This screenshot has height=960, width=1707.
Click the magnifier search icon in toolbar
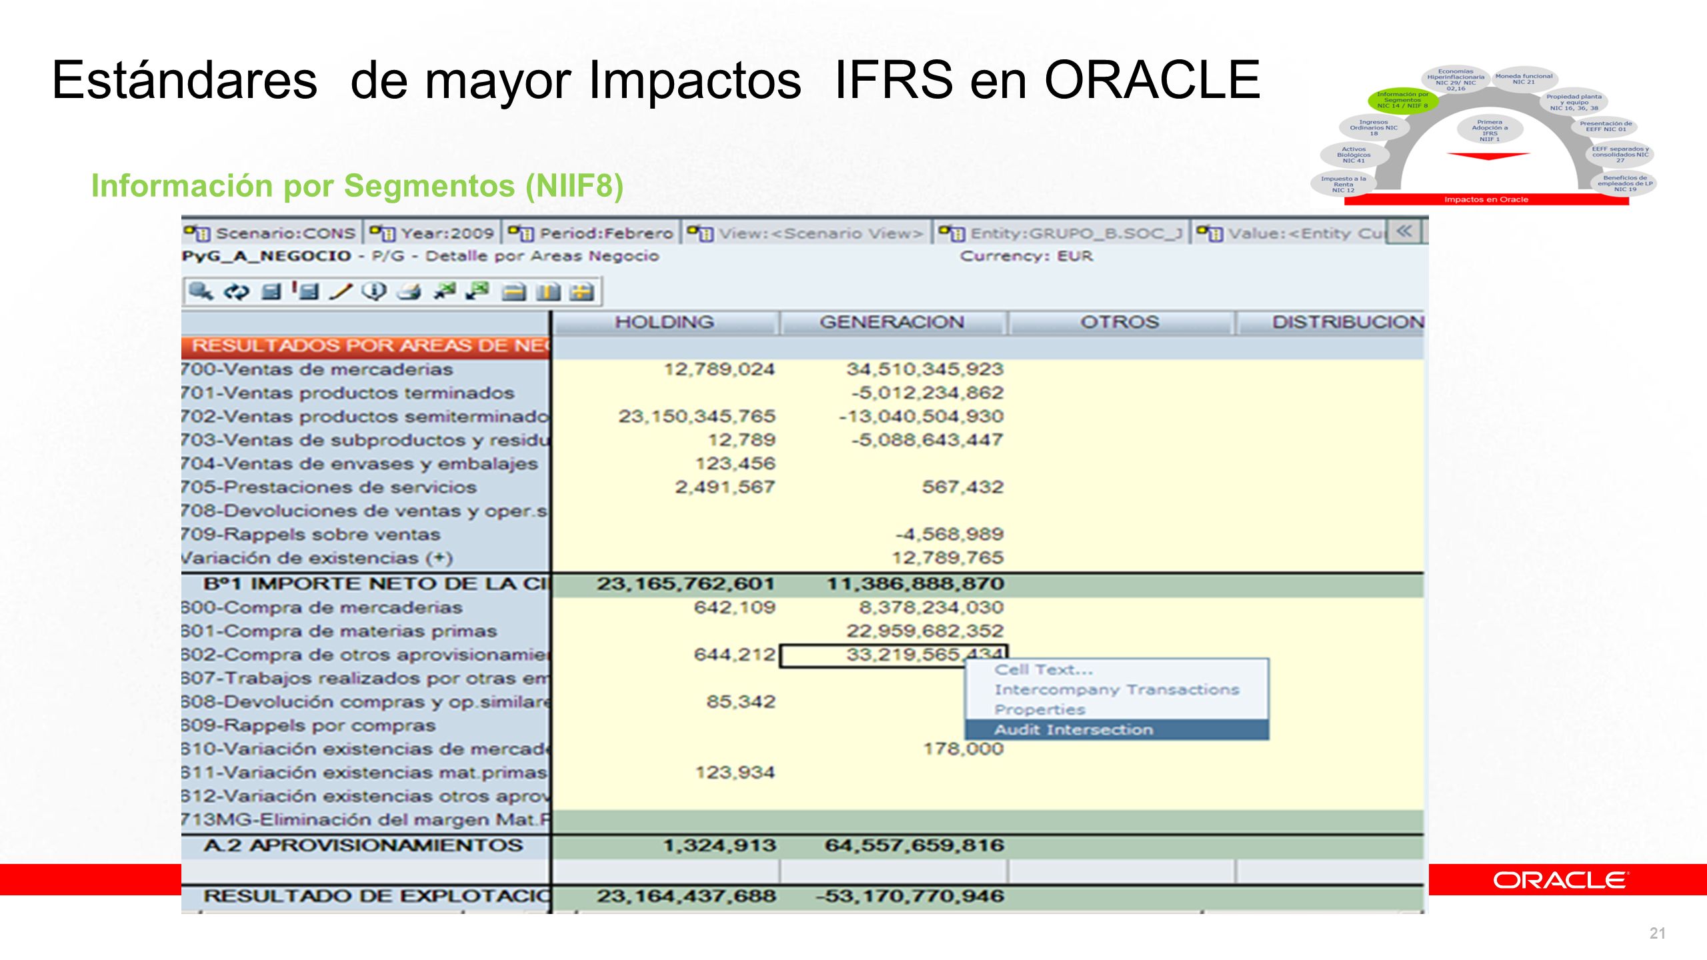pyautogui.click(x=201, y=291)
